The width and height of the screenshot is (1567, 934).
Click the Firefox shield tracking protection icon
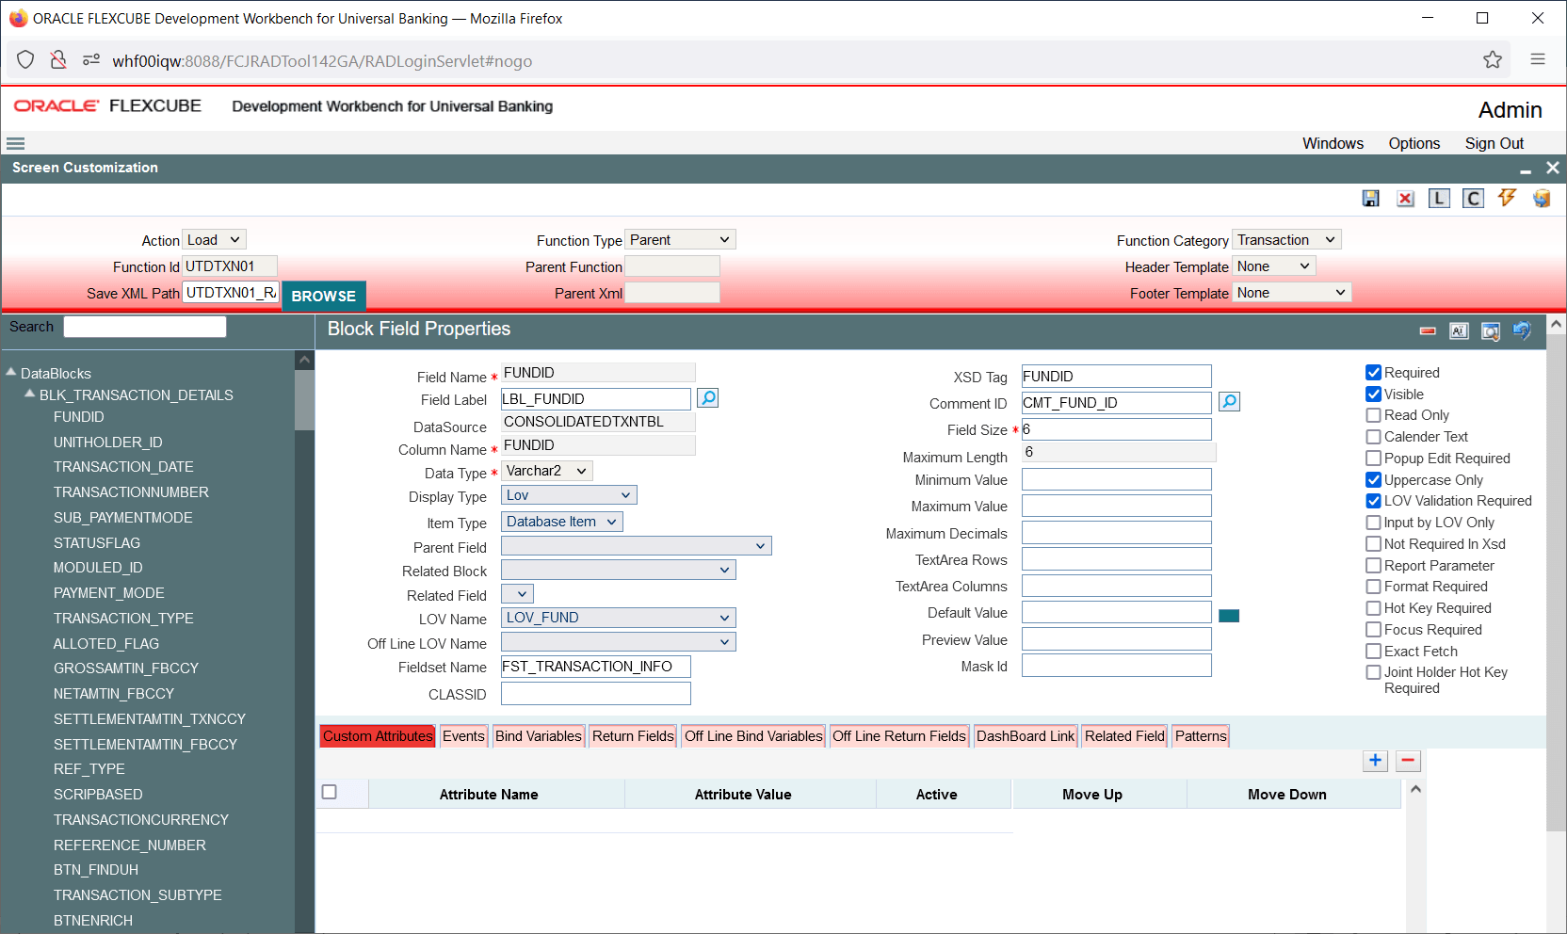coord(25,60)
